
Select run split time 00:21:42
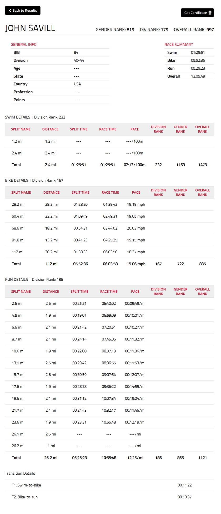coord(79,327)
